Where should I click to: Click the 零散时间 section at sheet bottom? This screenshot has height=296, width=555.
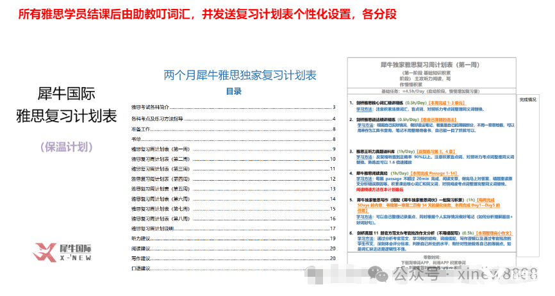432,257
